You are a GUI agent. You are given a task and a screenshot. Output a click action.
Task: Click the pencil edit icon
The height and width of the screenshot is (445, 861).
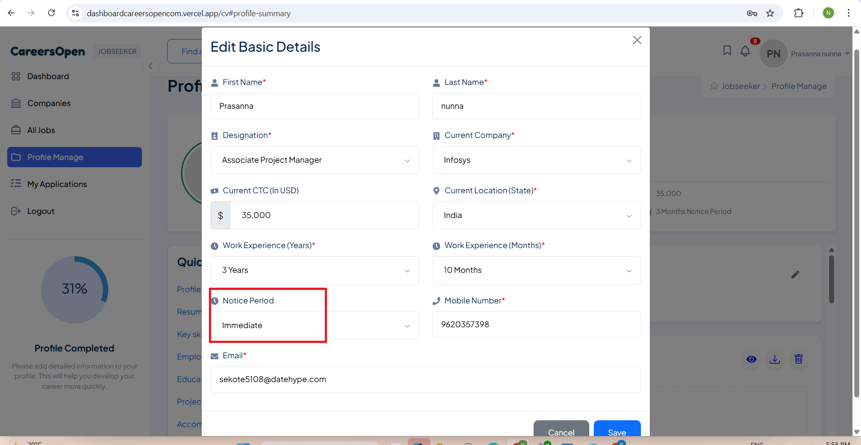coord(795,275)
